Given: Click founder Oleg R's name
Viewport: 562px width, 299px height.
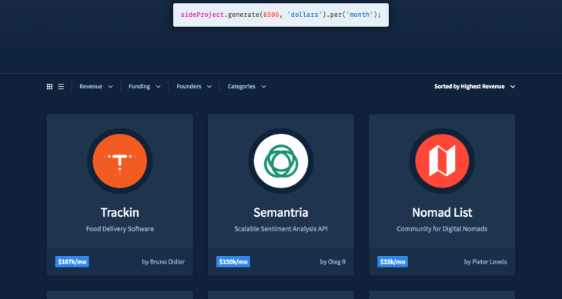Looking at the screenshot, I should click(x=337, y=262).
